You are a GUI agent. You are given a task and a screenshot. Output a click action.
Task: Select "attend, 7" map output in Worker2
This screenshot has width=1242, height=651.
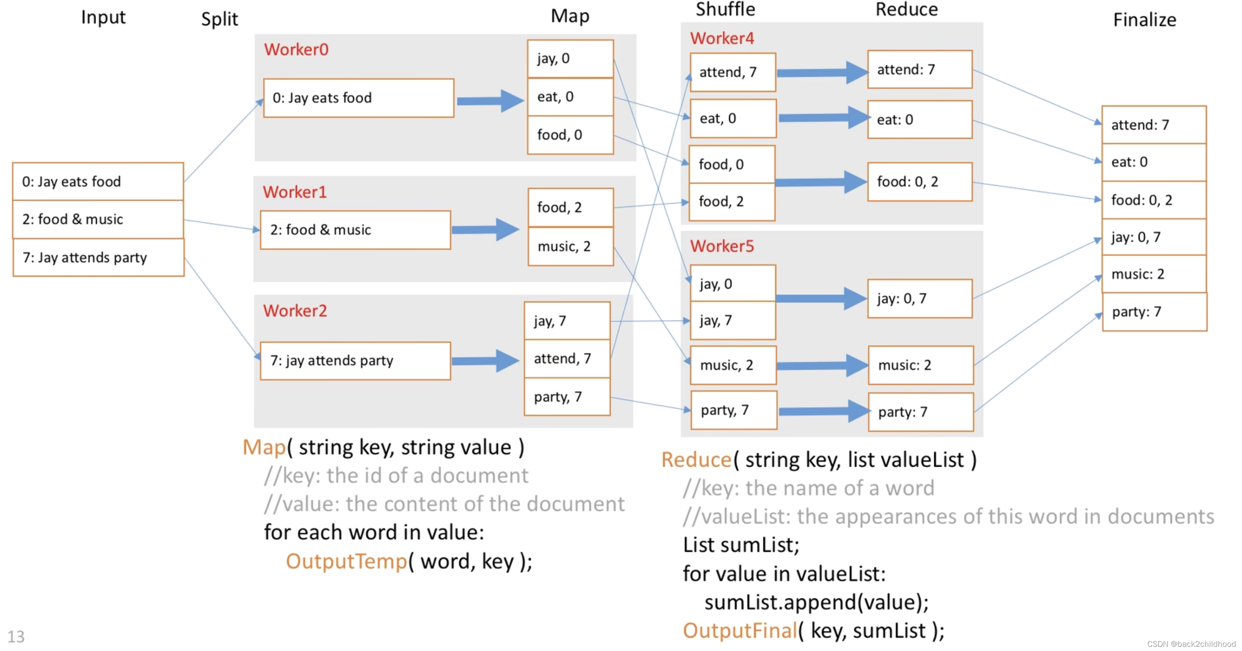tap(567, 359)
